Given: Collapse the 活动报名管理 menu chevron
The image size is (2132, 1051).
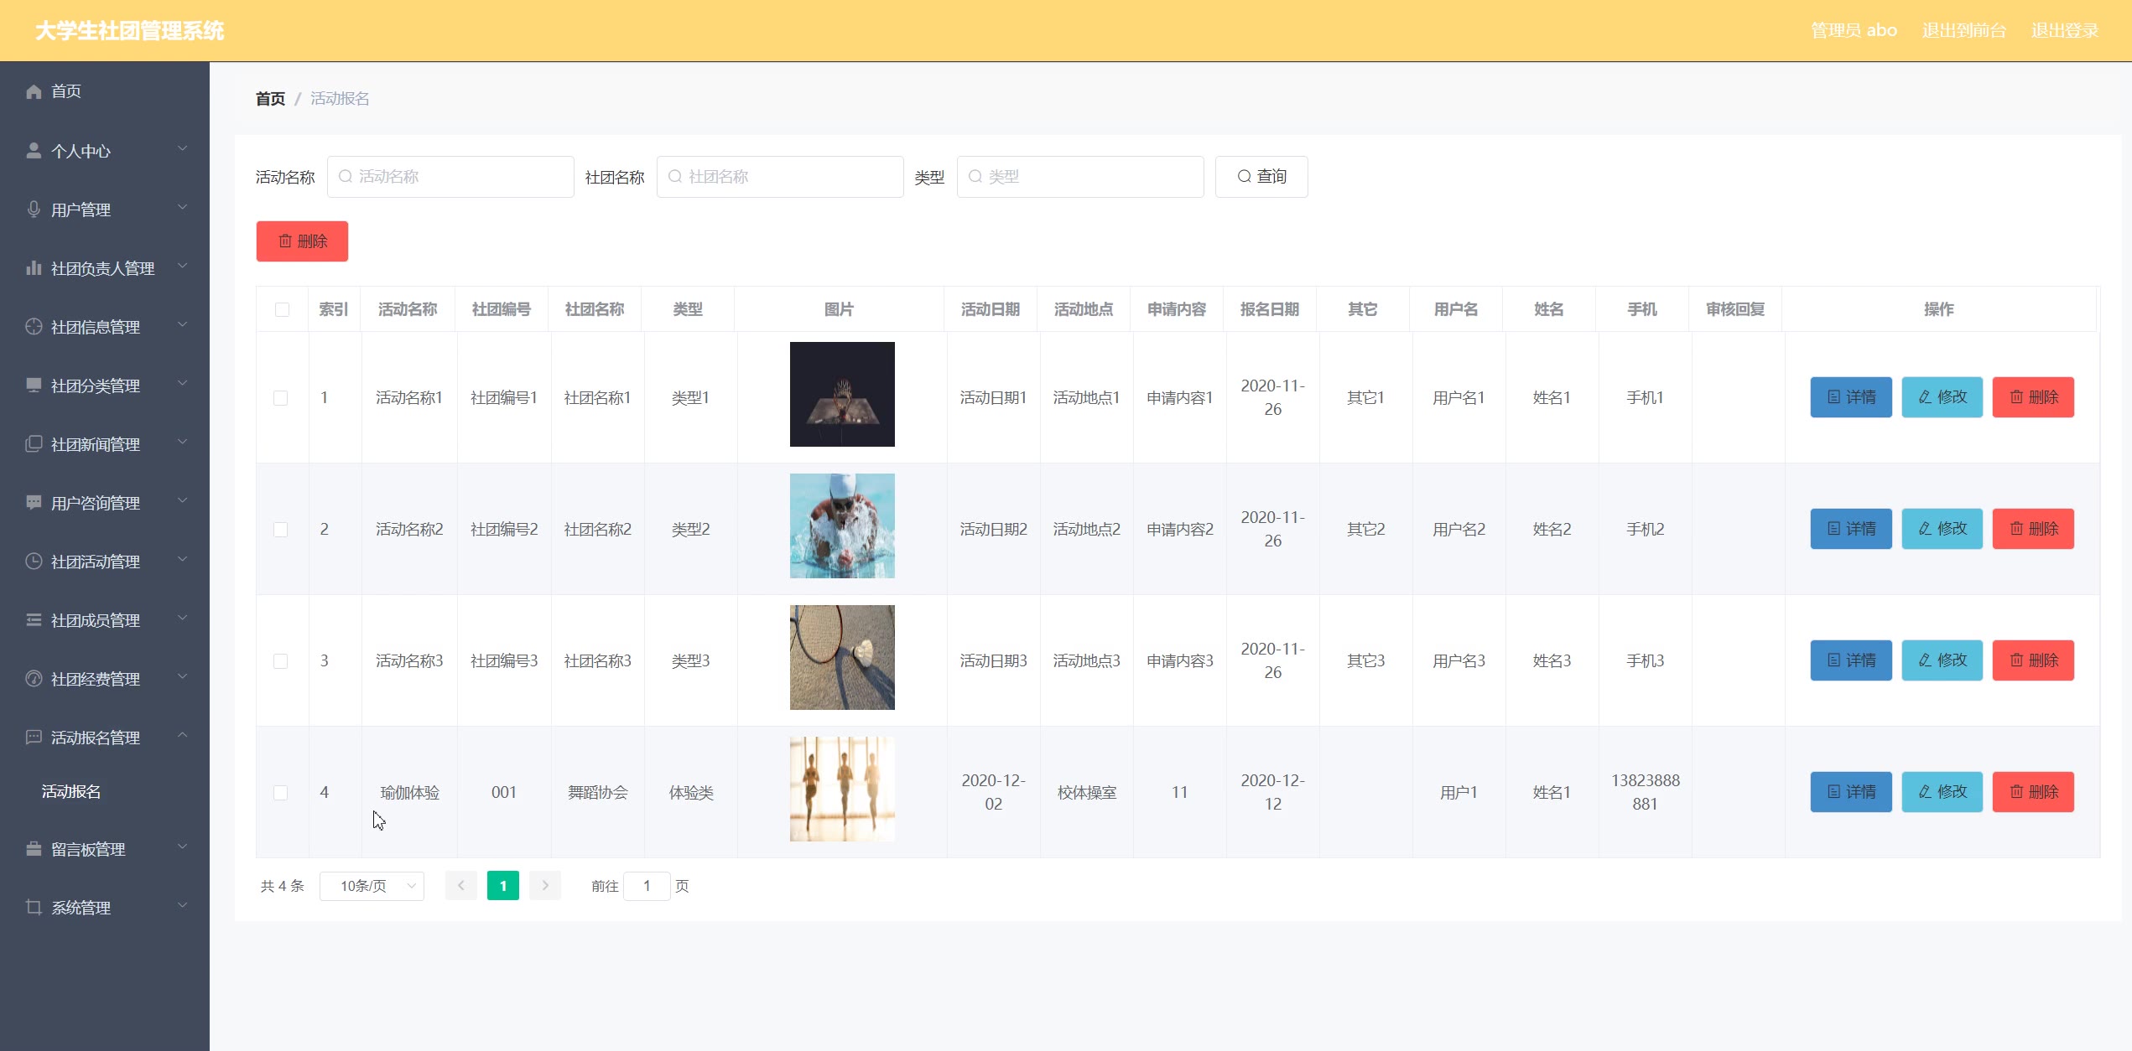Looking at the screenshot, I should point(182,736).
